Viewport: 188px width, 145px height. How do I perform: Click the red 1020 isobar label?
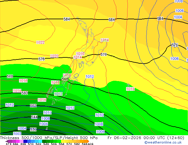click(x=54, y=56)
